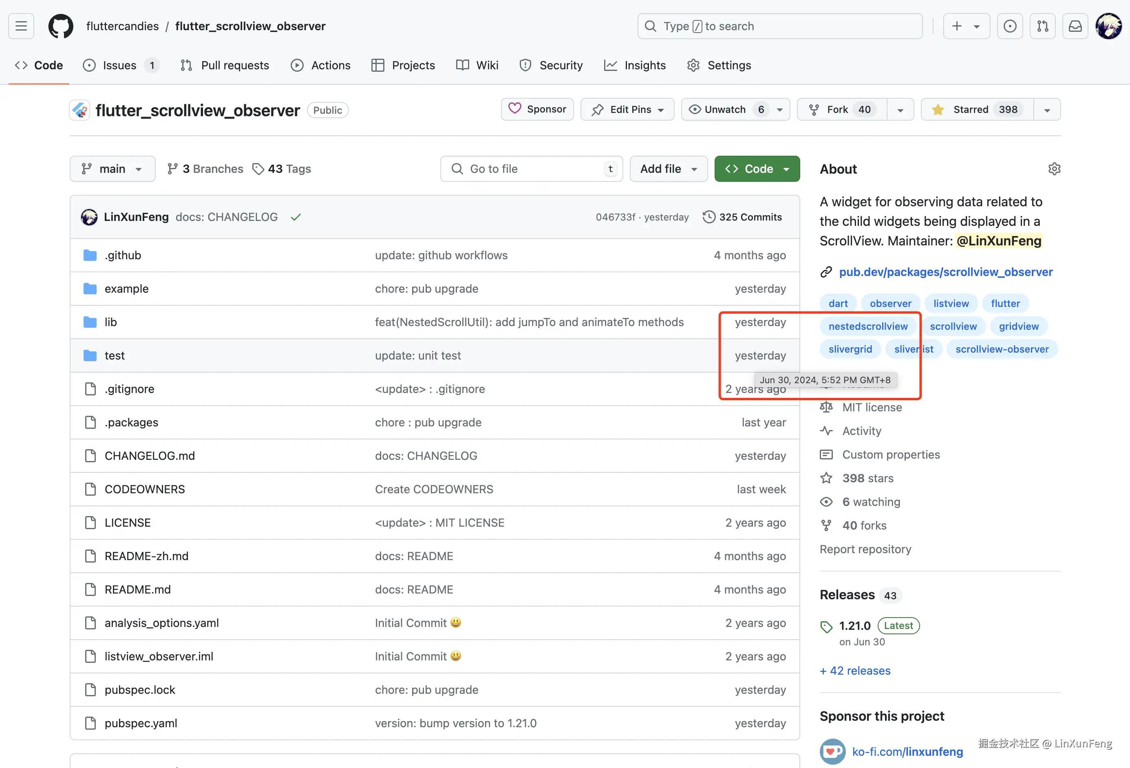The image size is (1130, 768).
Task: Click the GitHub logo icon
Action: 61,26
